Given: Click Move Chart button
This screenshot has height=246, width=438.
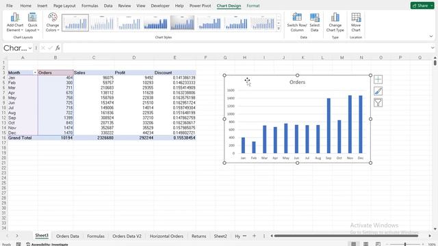Looking at the screenshot, I should click(x=356, y=23).
